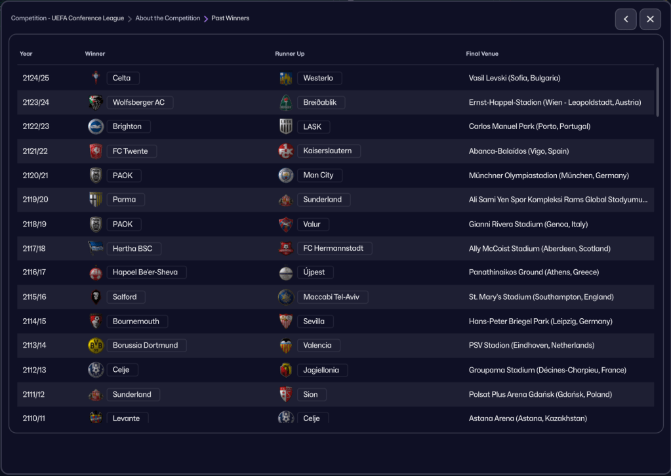Click the Brighton club badge icon
Viewport: 671px width, 476px height.
pyautogui.click(x=96, y=126)
